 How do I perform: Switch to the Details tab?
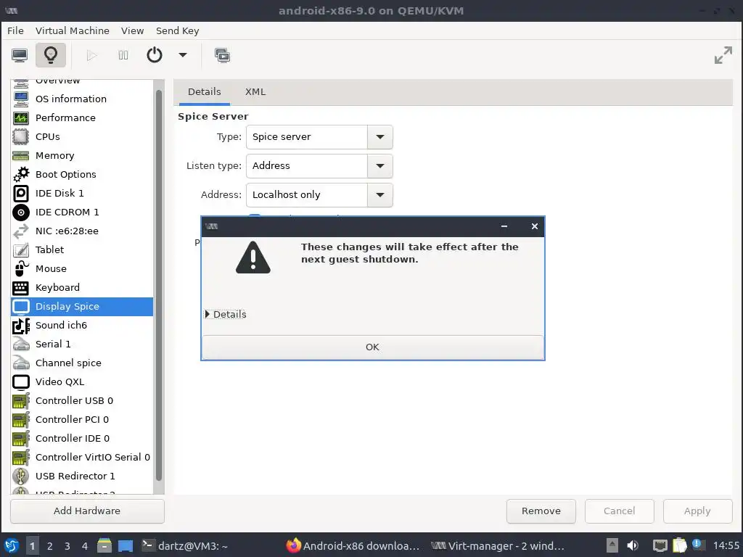point(204,92)
